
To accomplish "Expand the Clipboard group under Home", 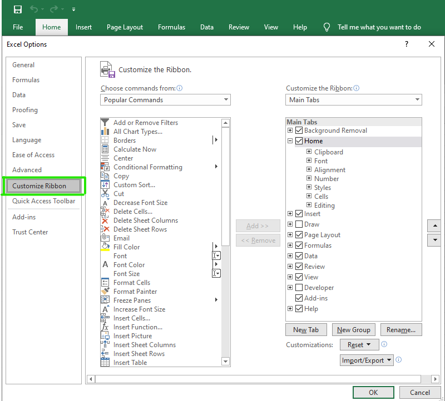I will (x=309, y=152).
